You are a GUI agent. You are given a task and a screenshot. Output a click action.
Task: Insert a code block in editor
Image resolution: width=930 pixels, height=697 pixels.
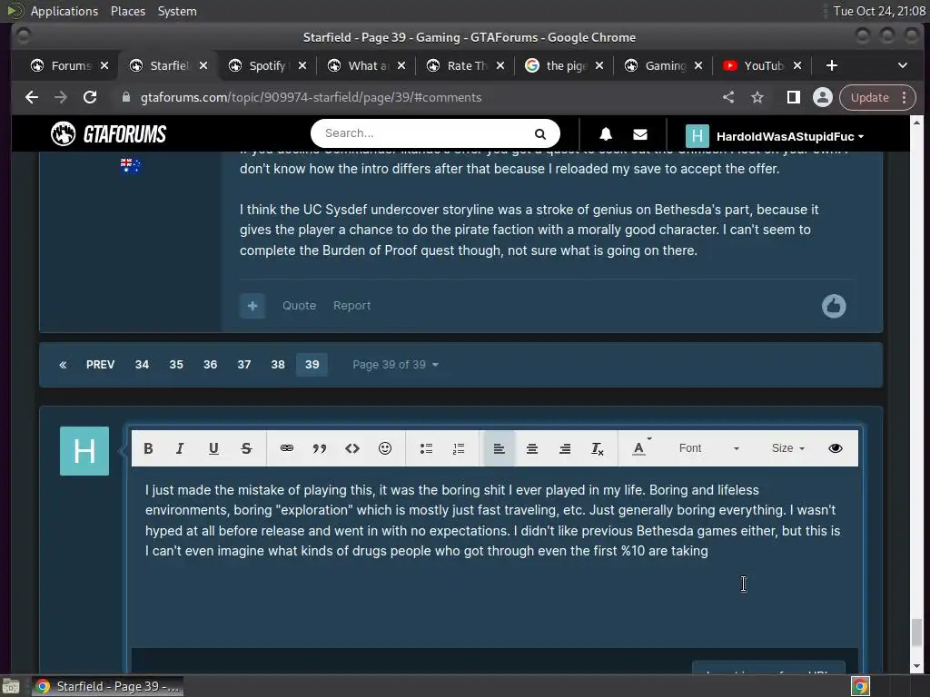click(352, 448)
